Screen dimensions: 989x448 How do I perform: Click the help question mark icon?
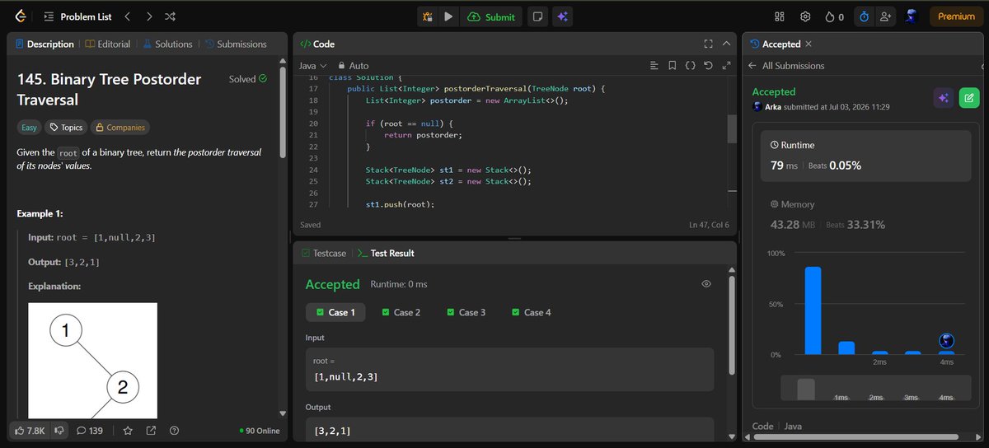174,430
